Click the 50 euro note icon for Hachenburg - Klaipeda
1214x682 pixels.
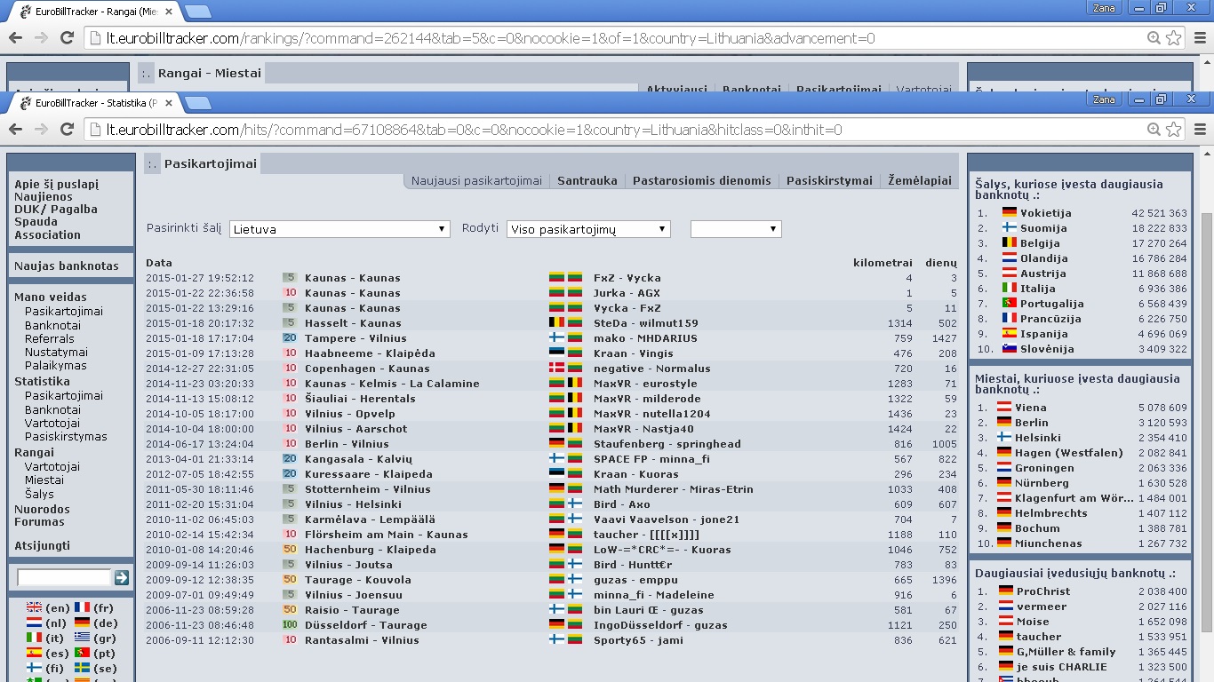point(290,550)
